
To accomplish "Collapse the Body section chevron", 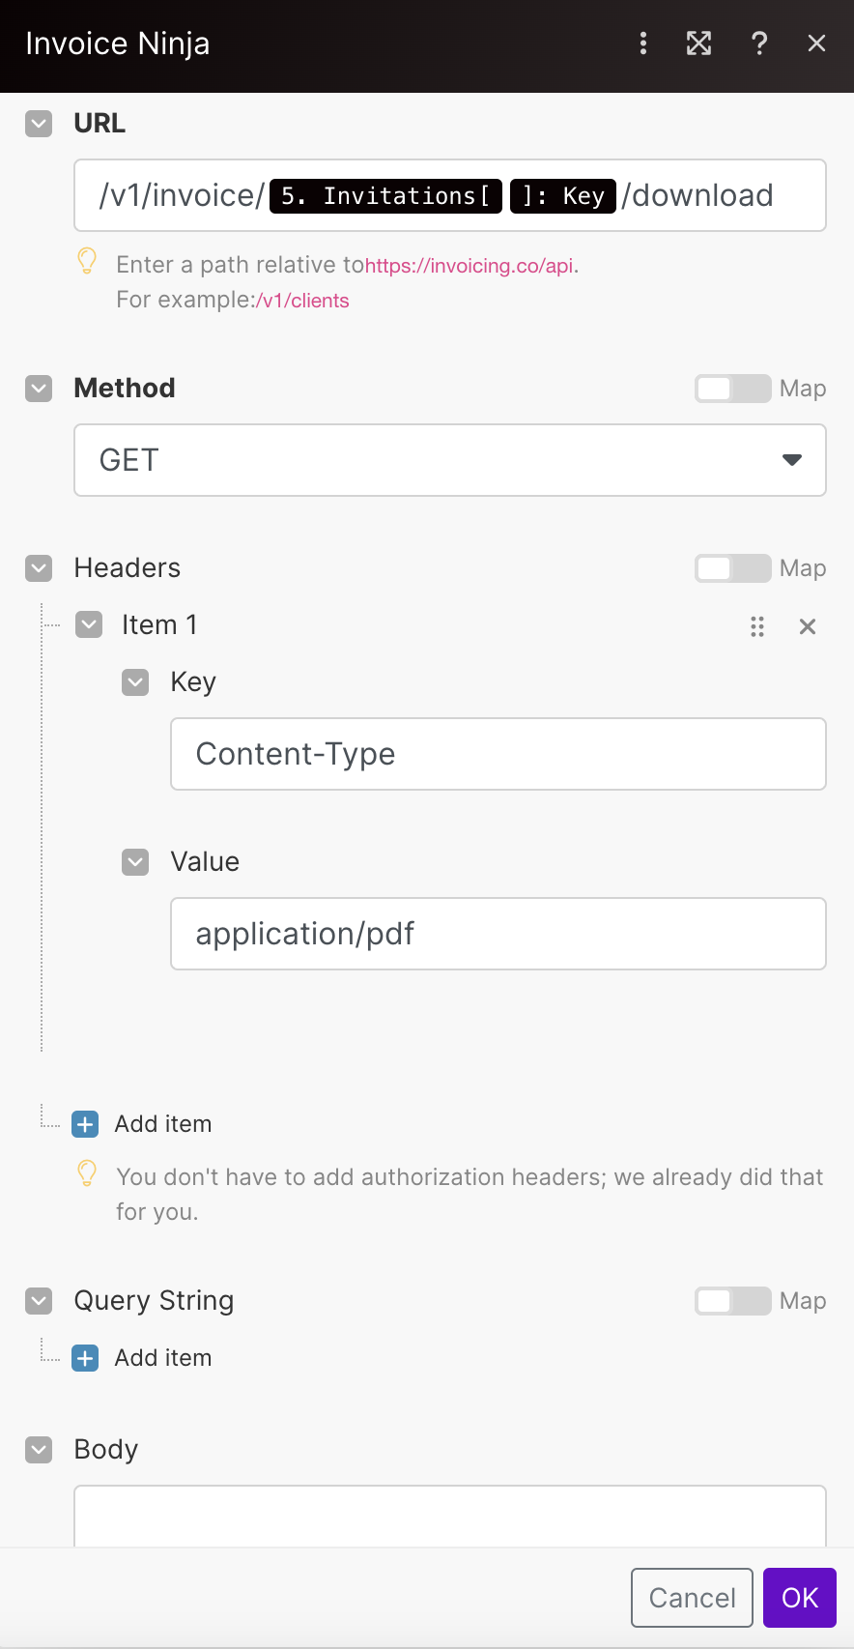I will tap(39, 1450).
